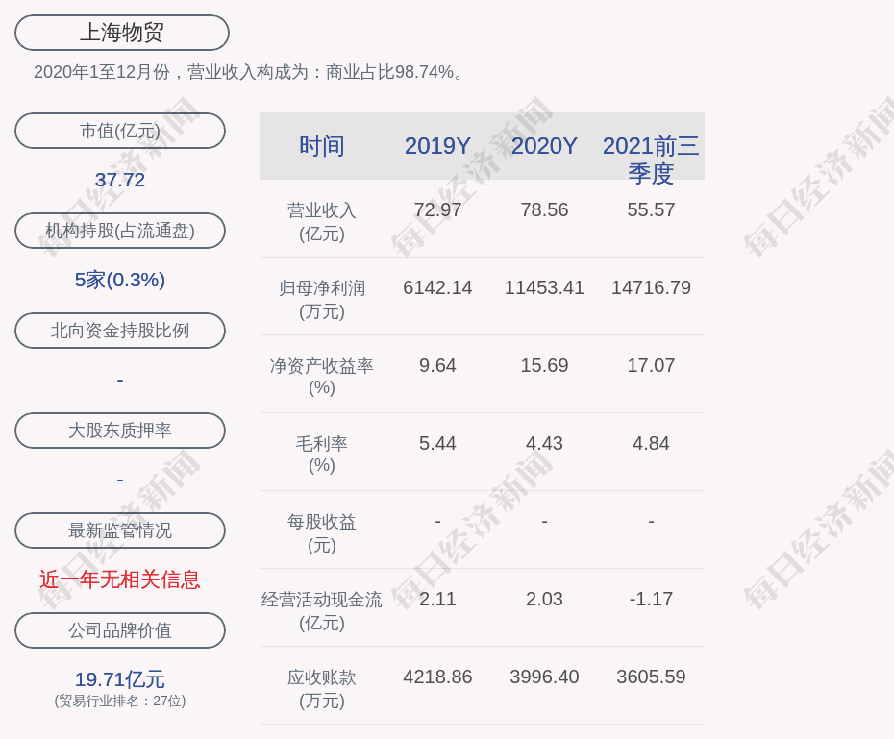Click the 时间 table header
Image resolution: width=894 pixels, height=739 pixels.
pos(322,146)
